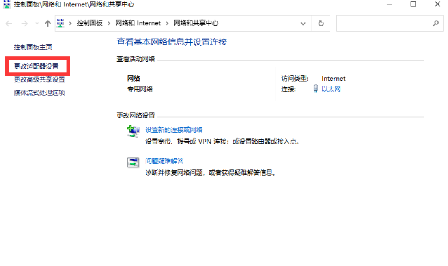Image resolution: width=448 pixels, height=266 pixels.
Task: Navigate to 控制面板 breadcrumb
Action: coord(89,23)
